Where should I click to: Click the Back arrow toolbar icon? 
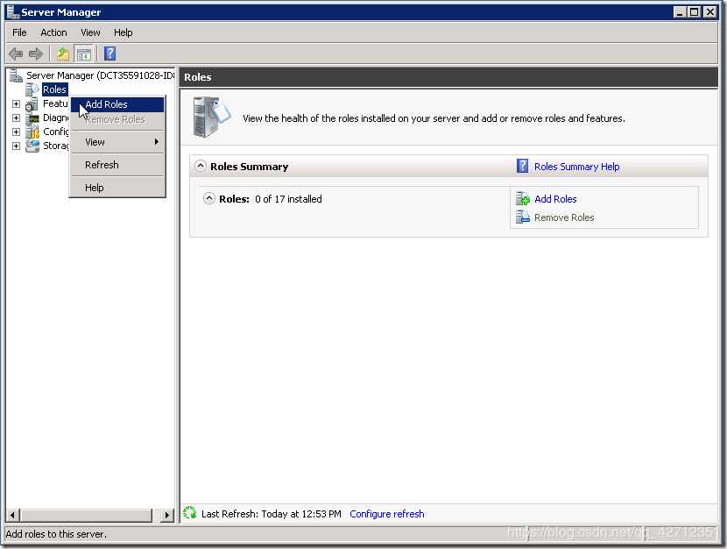click(x=16, y=53)
